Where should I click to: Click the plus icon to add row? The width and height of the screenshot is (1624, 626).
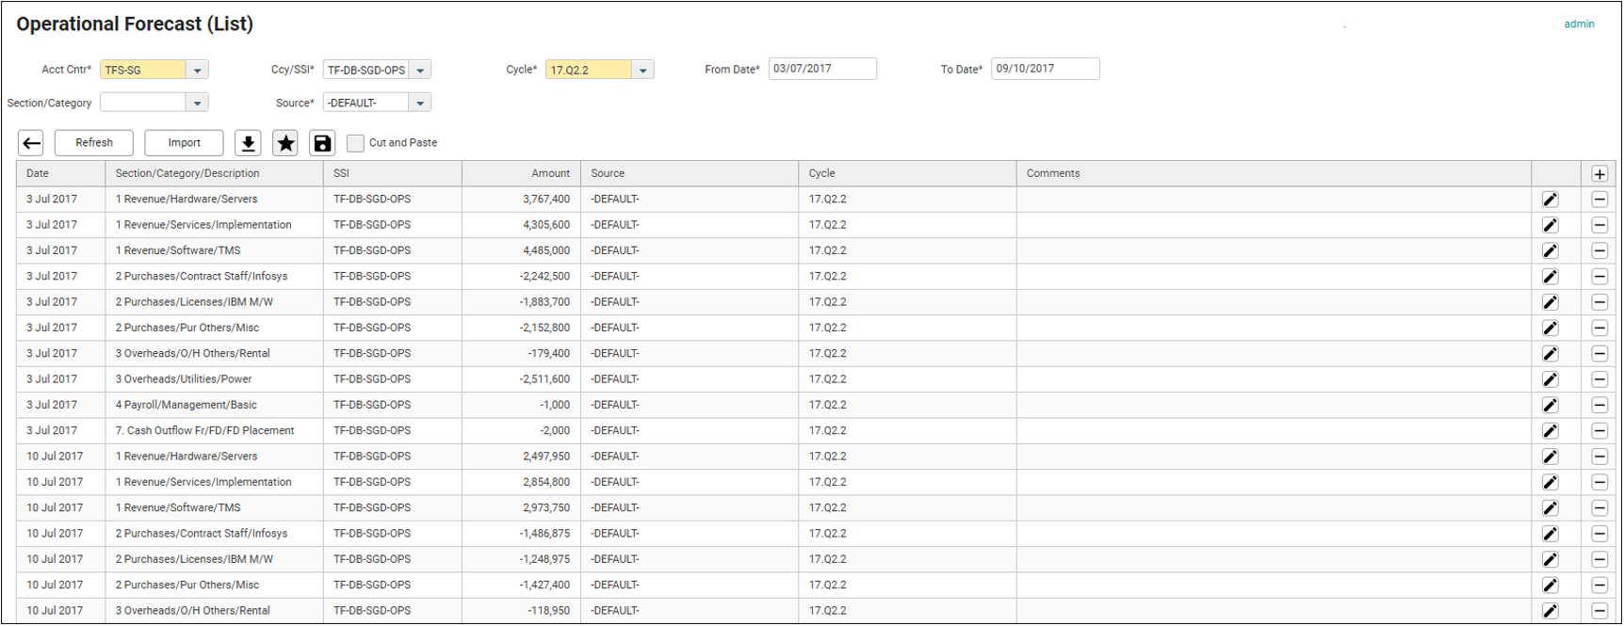pyautogui.click(x=1599, y=174)
